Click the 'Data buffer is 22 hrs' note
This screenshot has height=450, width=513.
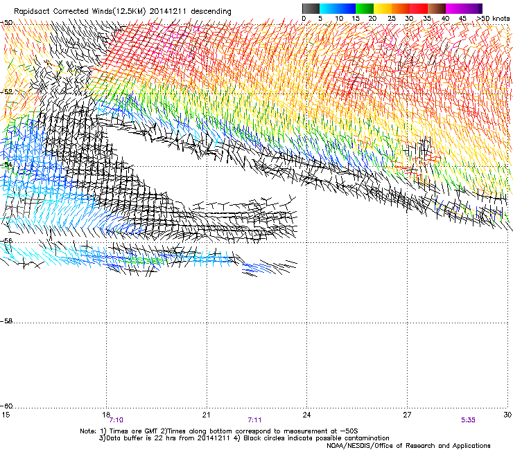click(140, 438)
